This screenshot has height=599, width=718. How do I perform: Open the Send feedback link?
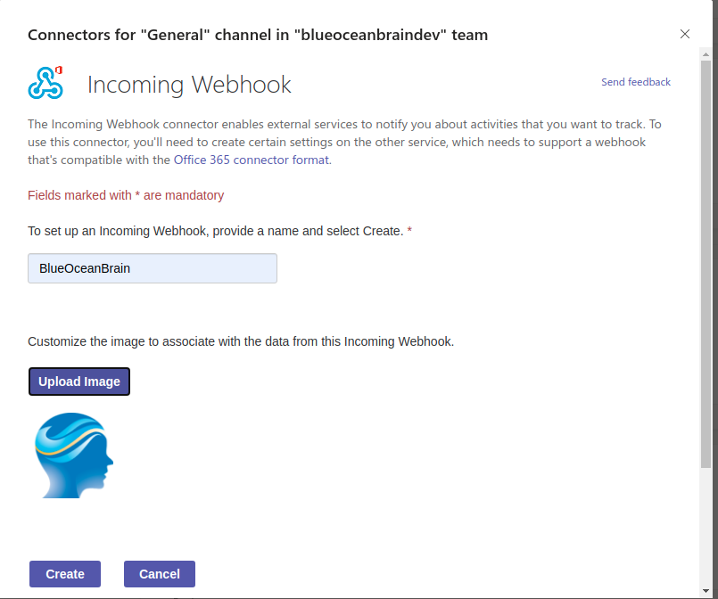click(x=635, y=81)
